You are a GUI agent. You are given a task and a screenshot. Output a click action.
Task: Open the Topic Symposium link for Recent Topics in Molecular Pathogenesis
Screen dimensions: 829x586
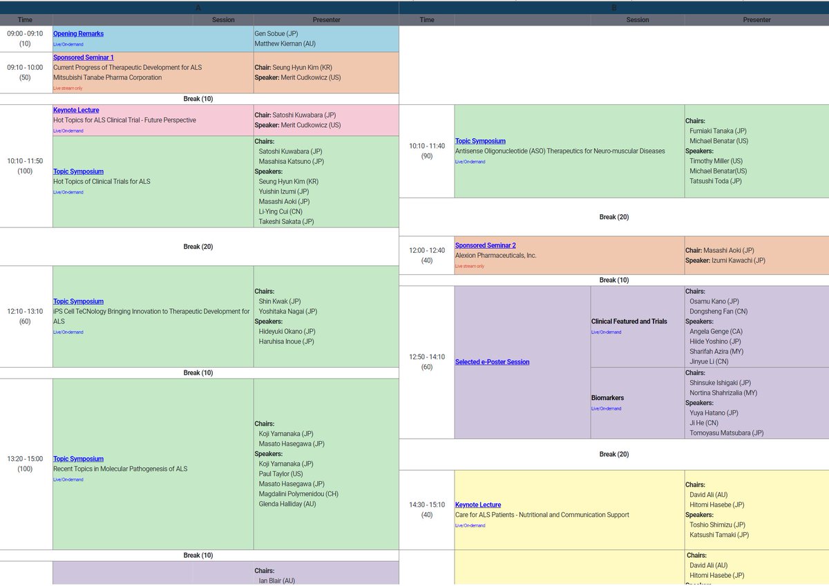[x=79, y=459]
